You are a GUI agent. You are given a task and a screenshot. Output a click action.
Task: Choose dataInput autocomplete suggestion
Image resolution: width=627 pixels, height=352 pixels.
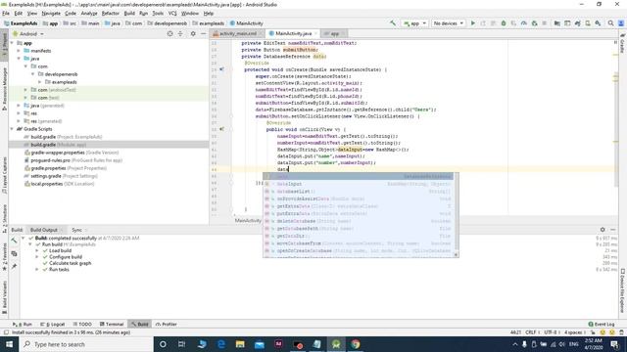359,184
